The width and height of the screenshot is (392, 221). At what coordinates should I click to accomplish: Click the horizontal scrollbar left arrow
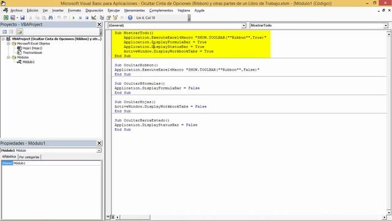[x=118, y=217]
